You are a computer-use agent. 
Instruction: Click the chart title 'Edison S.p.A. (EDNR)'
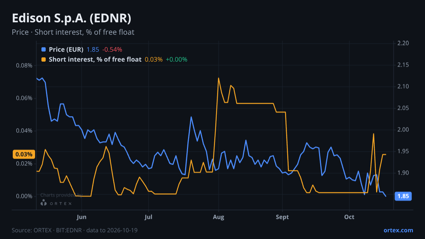(72, 18)
